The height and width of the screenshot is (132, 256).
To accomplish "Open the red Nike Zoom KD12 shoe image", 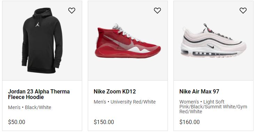I will [128, 41].
